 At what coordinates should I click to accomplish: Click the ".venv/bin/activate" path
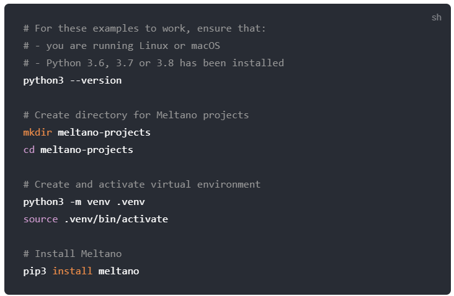point(116,219)
